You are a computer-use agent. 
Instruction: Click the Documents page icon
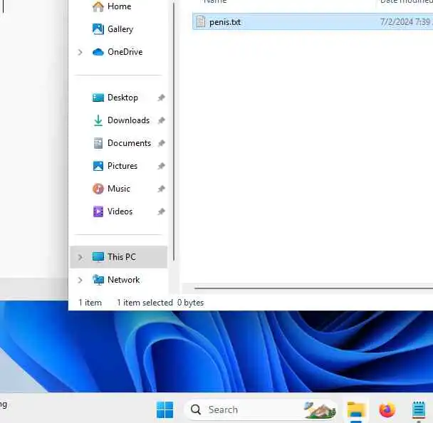pos(98,143)
